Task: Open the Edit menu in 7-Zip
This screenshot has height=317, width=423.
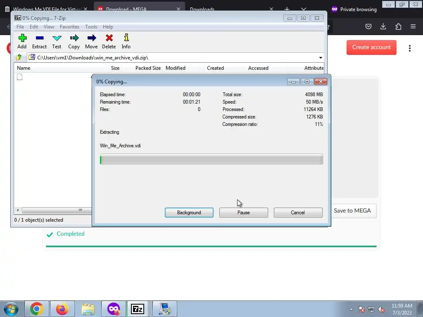Action: [x=34, y=27]
